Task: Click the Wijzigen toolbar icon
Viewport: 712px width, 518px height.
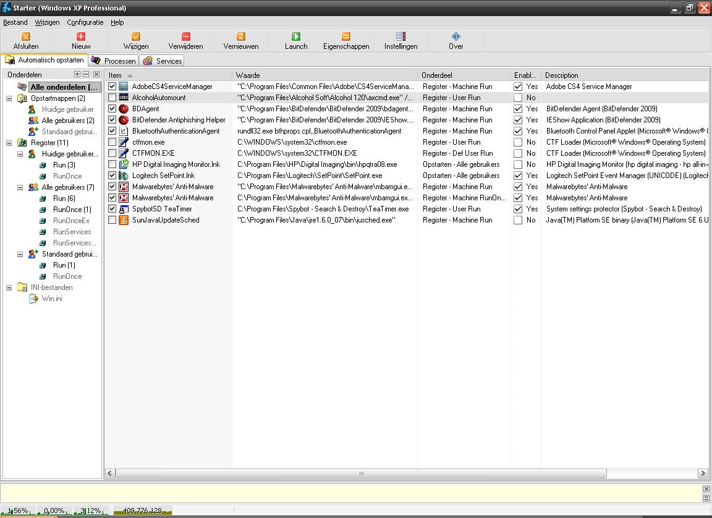Action: pos(136,36)
